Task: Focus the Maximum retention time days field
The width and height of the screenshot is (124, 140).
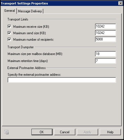Action: 105,61
